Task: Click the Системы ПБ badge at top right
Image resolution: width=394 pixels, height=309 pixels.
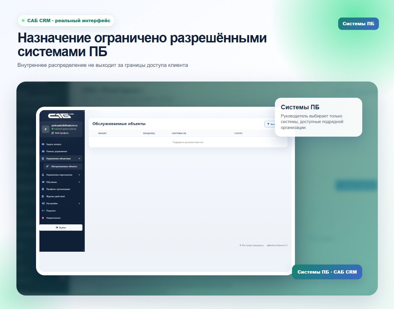Action: click(x=359, y=24)
